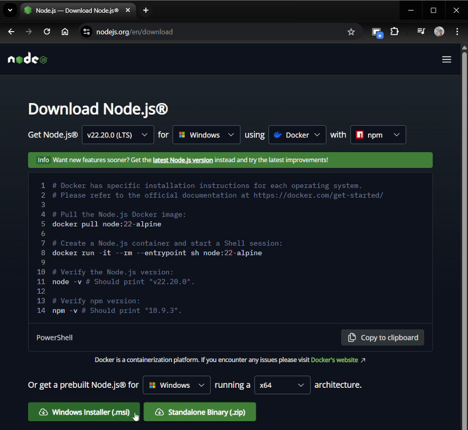Image resolution: width=468 pixels, height=430 pixels.
Task: Click Copy to clipboard button
Action: (x=383, y=338)
